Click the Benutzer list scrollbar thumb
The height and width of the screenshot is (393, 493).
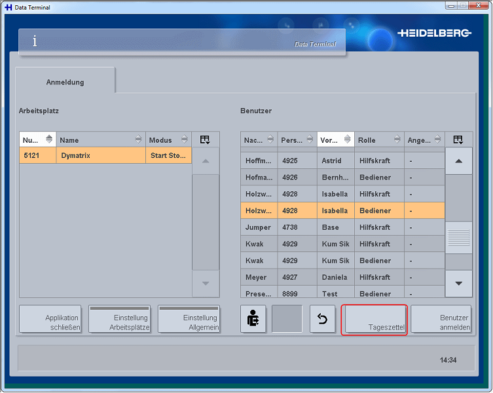coord(458,237)
